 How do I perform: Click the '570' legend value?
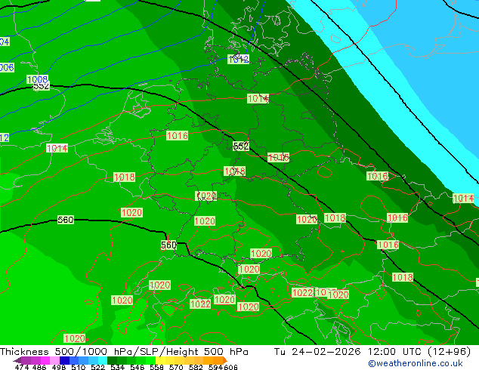[176, 367]
